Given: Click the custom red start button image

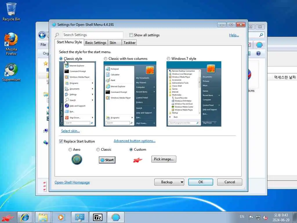Looking at the screenshot, I should 137,160.
